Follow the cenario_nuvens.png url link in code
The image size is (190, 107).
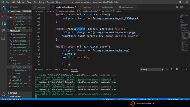pos(114,32)
